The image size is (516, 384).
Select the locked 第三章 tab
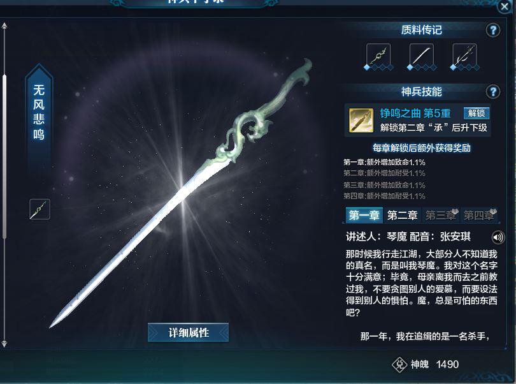441,215
